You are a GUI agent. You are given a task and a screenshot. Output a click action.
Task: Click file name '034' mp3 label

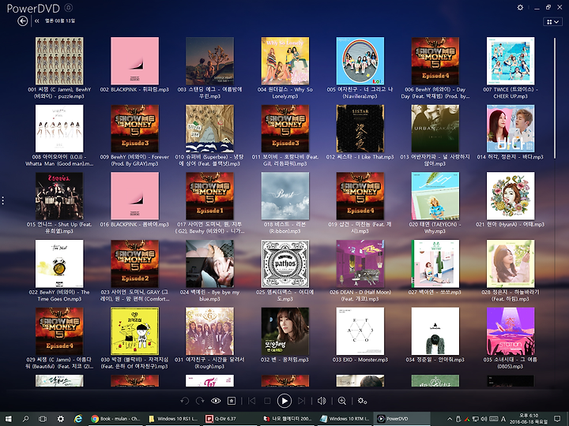click(435, 360)
